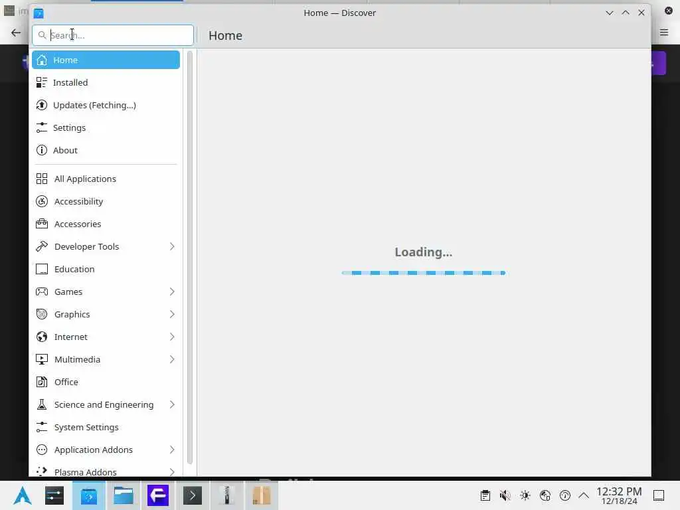
Task: Click the All Applications grid icon
Action: (42, 179)
